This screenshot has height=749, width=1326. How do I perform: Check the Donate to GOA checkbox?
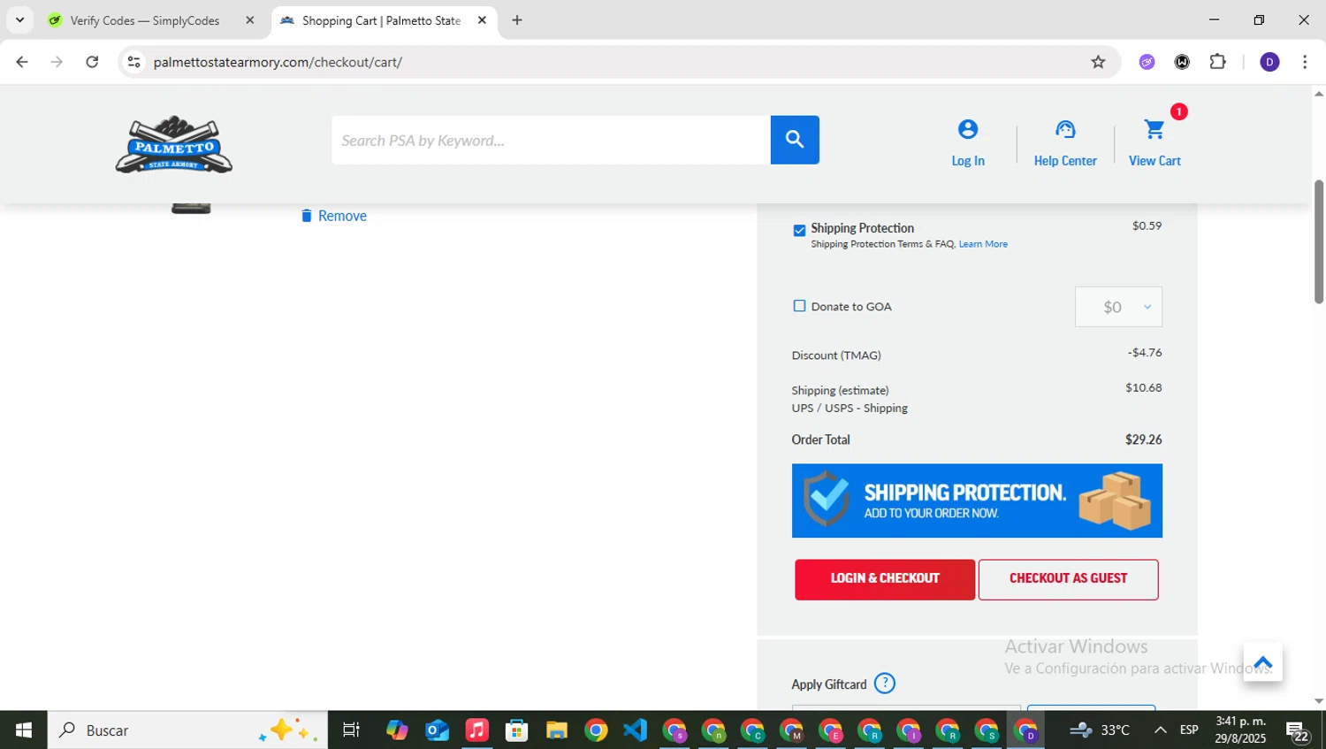[799, 306]
